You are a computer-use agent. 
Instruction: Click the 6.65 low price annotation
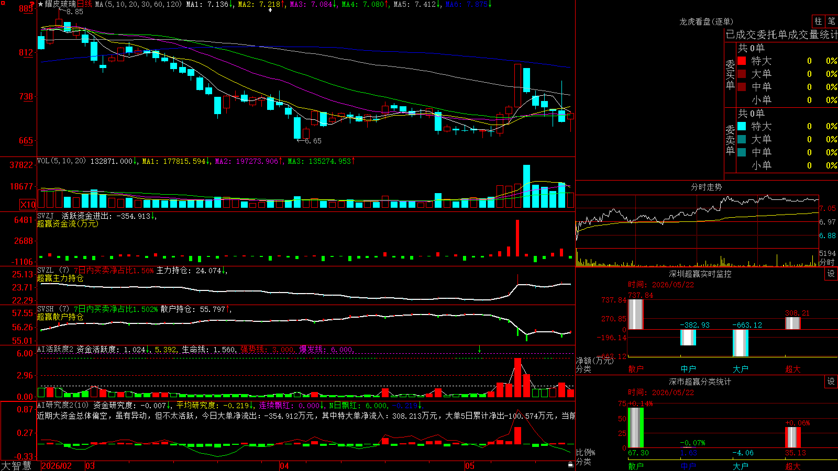[313, 141]
